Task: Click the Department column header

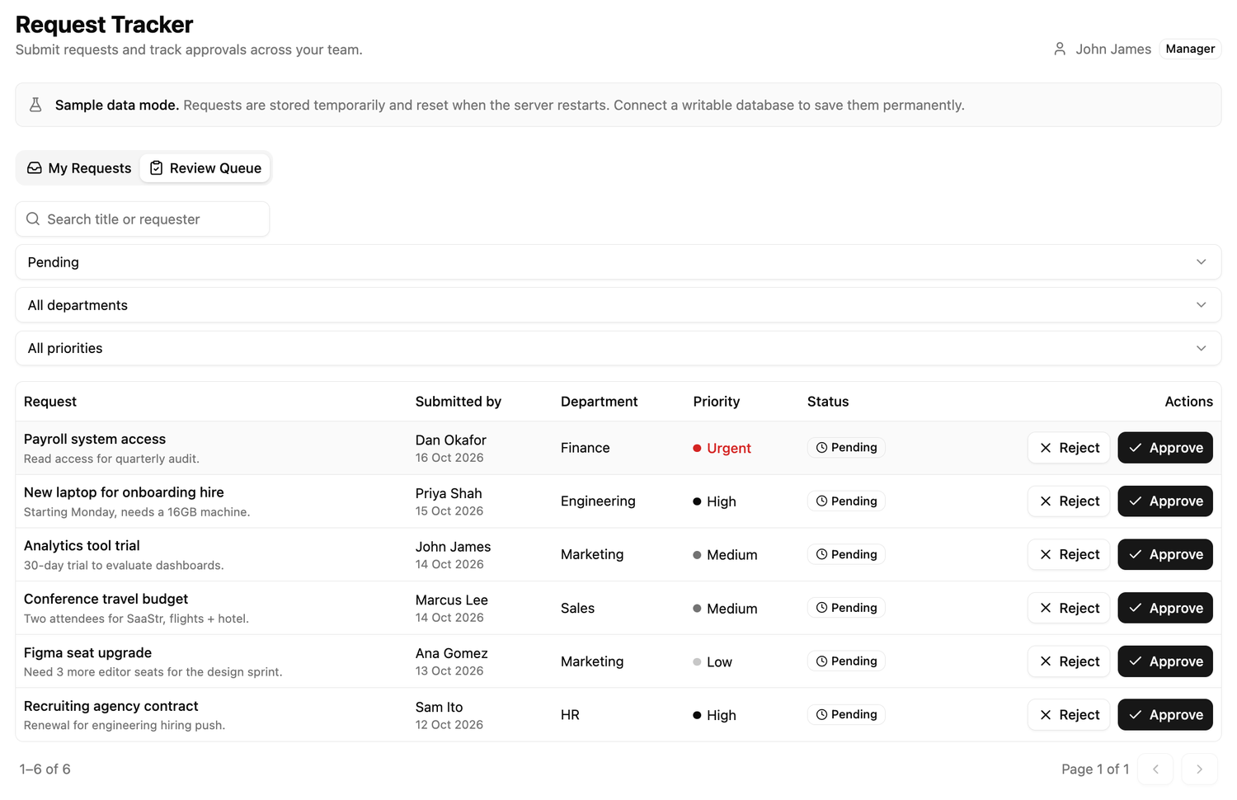Action: [x=600, y=402]
